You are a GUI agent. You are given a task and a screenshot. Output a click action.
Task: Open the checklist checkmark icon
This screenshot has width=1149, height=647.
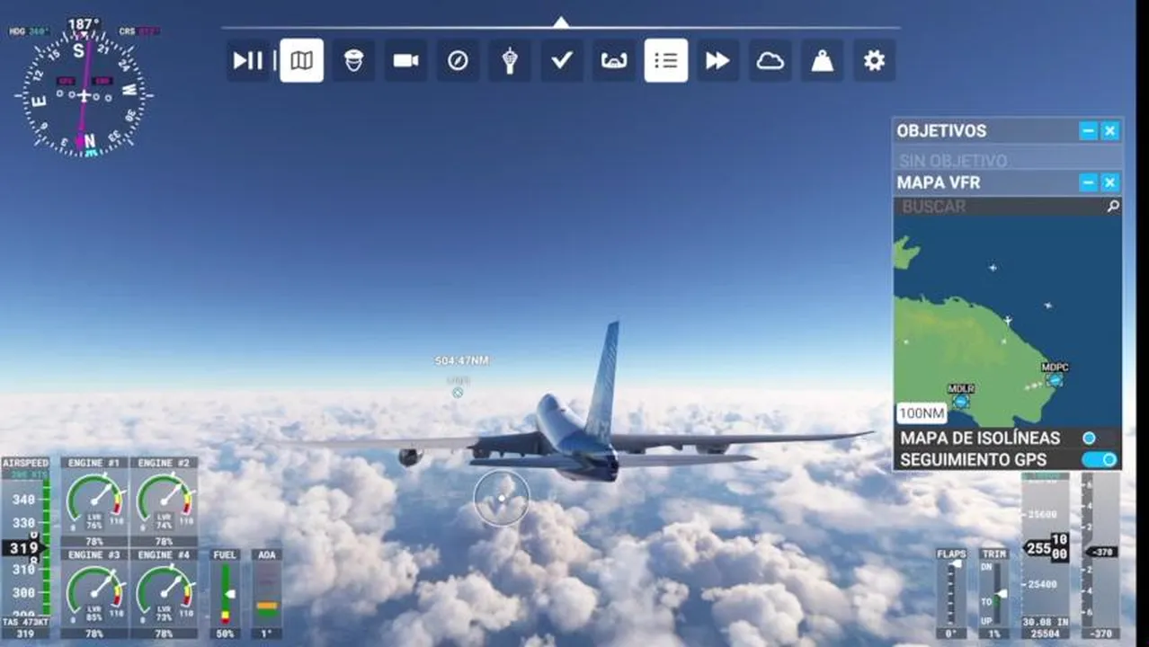coord(562,60)
